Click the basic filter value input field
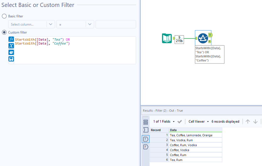The width and height of the screenshot is (262, 166). pyautogui.click(x=116, y=24)
